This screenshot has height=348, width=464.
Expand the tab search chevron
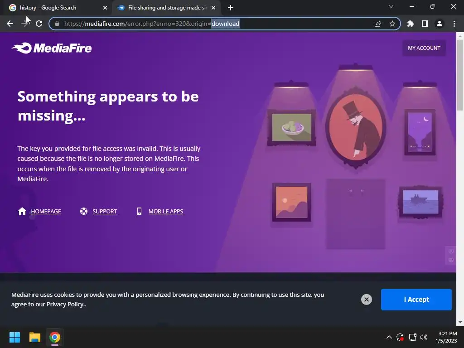pos(391,6)
